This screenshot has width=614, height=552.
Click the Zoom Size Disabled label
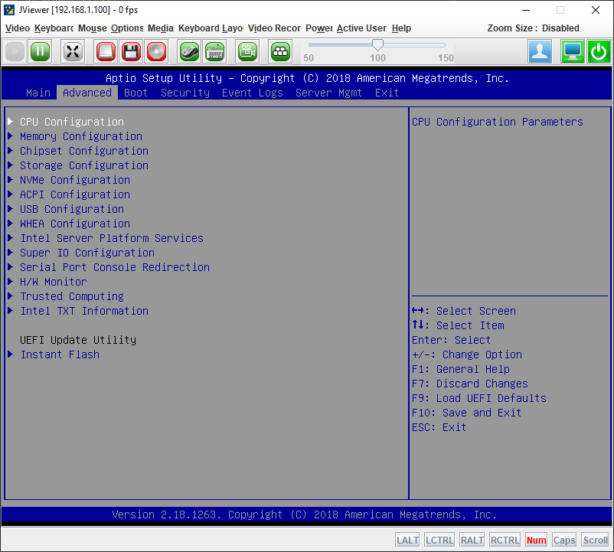[533, 28]
